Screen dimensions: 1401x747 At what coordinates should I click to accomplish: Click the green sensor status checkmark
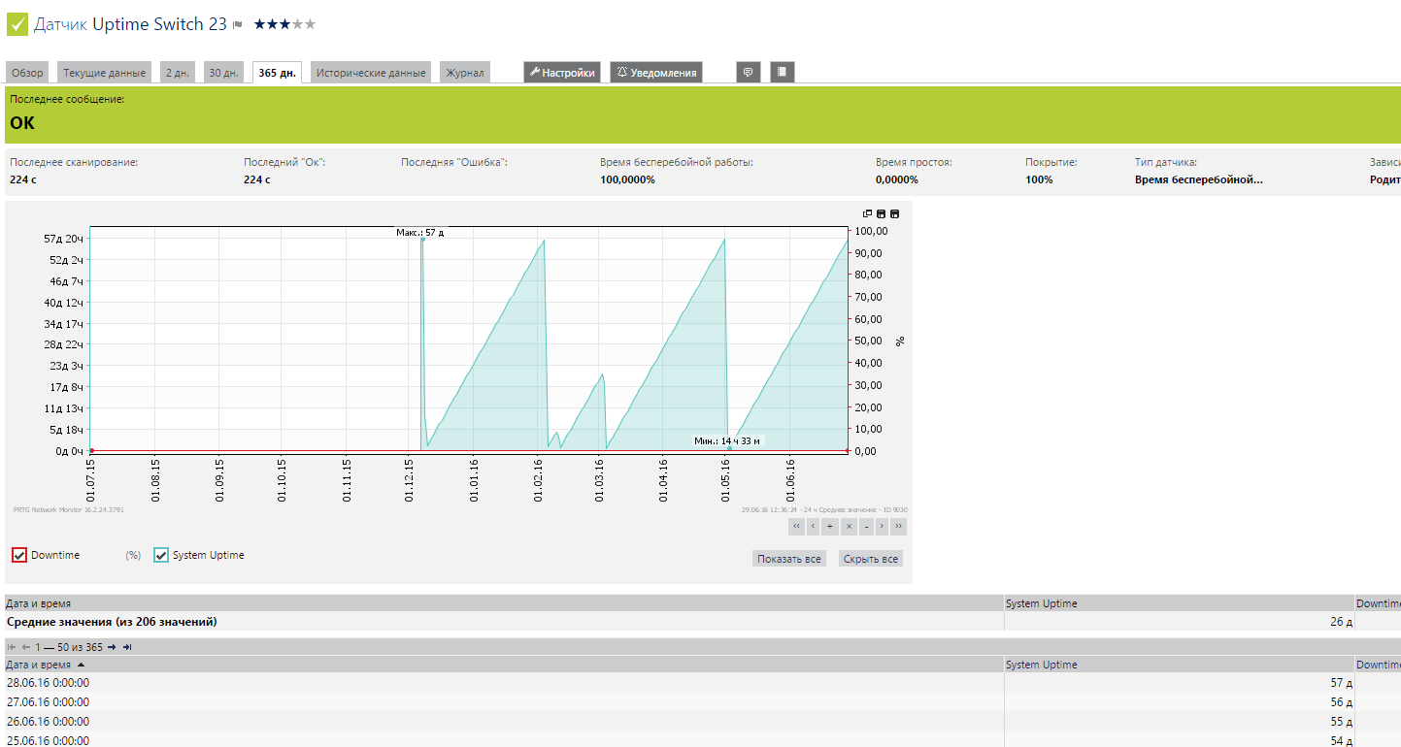[17, 24]
